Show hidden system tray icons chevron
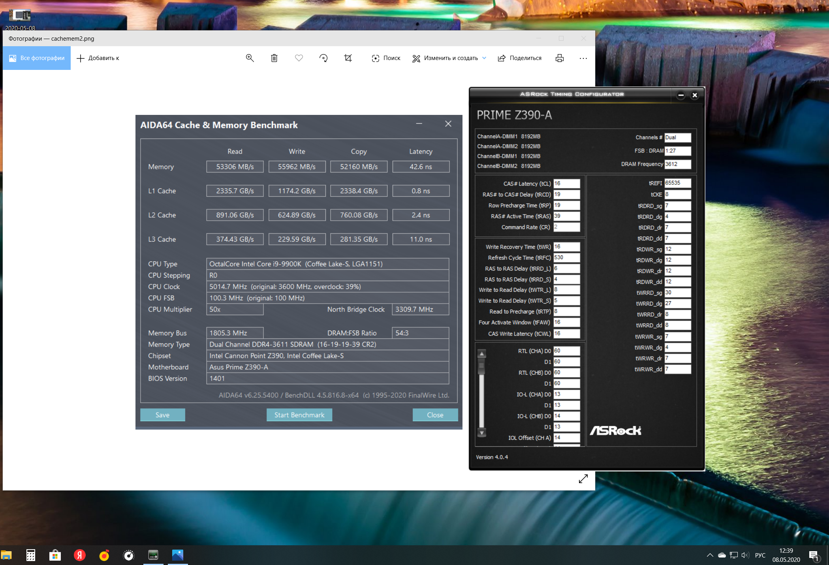 [x=710, y=555]
